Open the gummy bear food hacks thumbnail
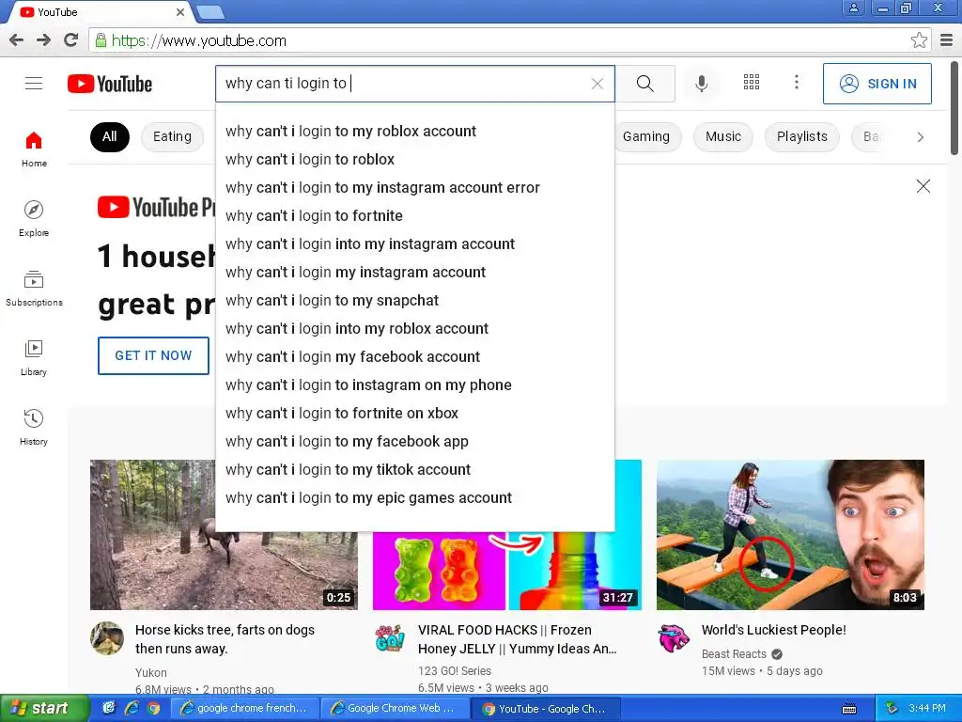The width and height of the screenshot is (962, 722). click(x=506, y=571)
